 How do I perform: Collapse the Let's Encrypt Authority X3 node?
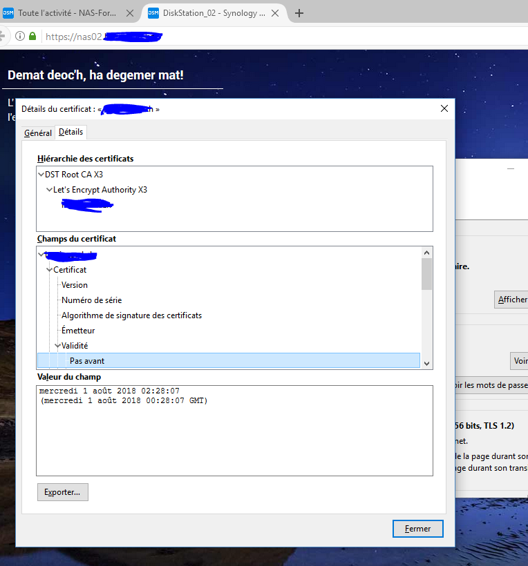tap(49, 190)
